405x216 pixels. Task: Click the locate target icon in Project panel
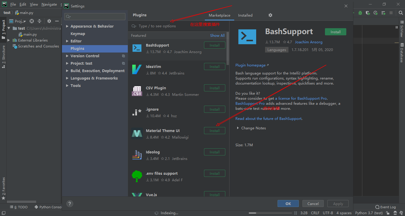(x=32, y=21)
